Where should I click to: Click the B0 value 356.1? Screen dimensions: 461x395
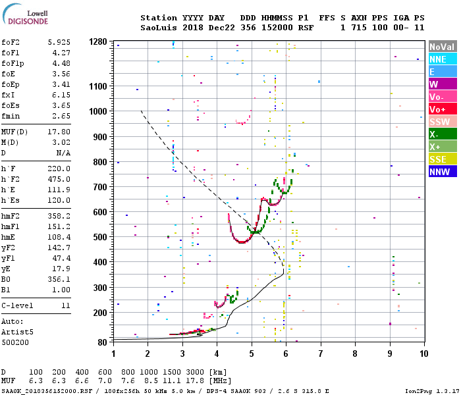[59, 280]
